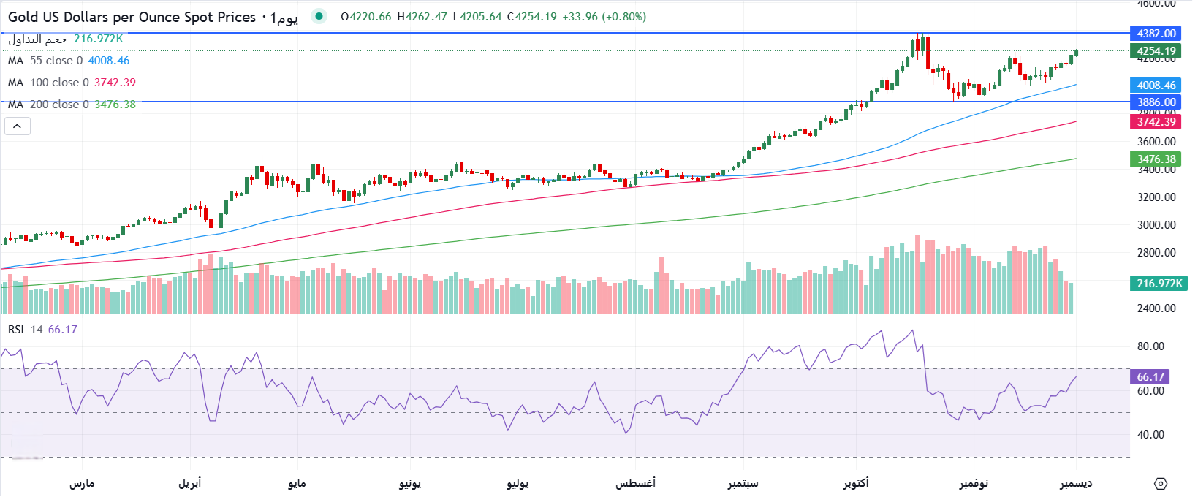Select the RSI 14 indicator legend

coord(42,330)
